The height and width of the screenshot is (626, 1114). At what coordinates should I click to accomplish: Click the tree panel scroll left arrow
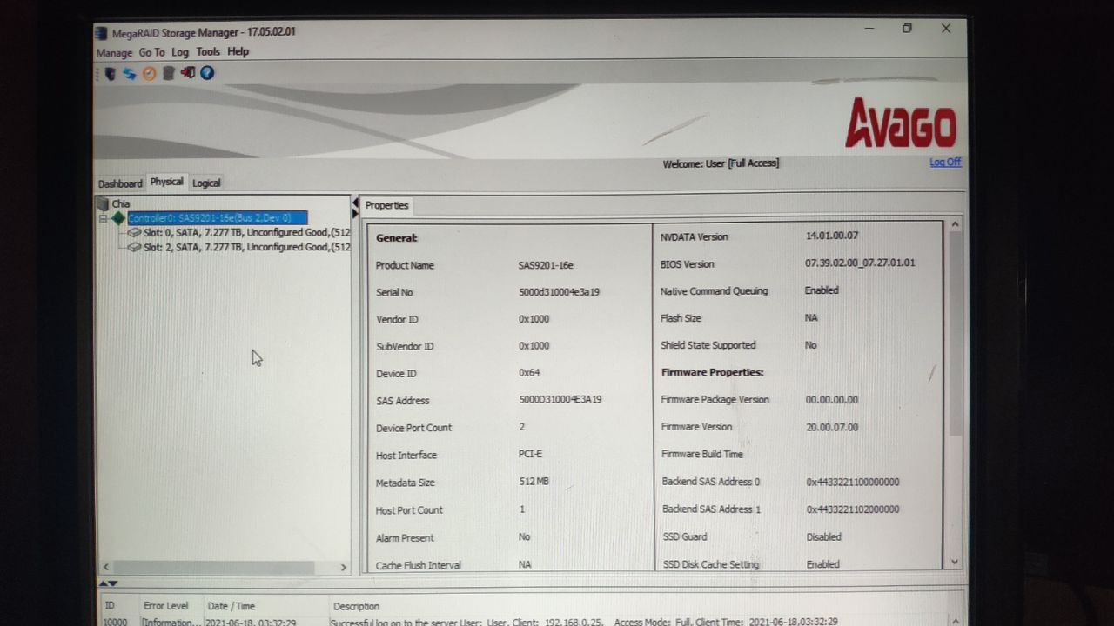coord(106,567)
